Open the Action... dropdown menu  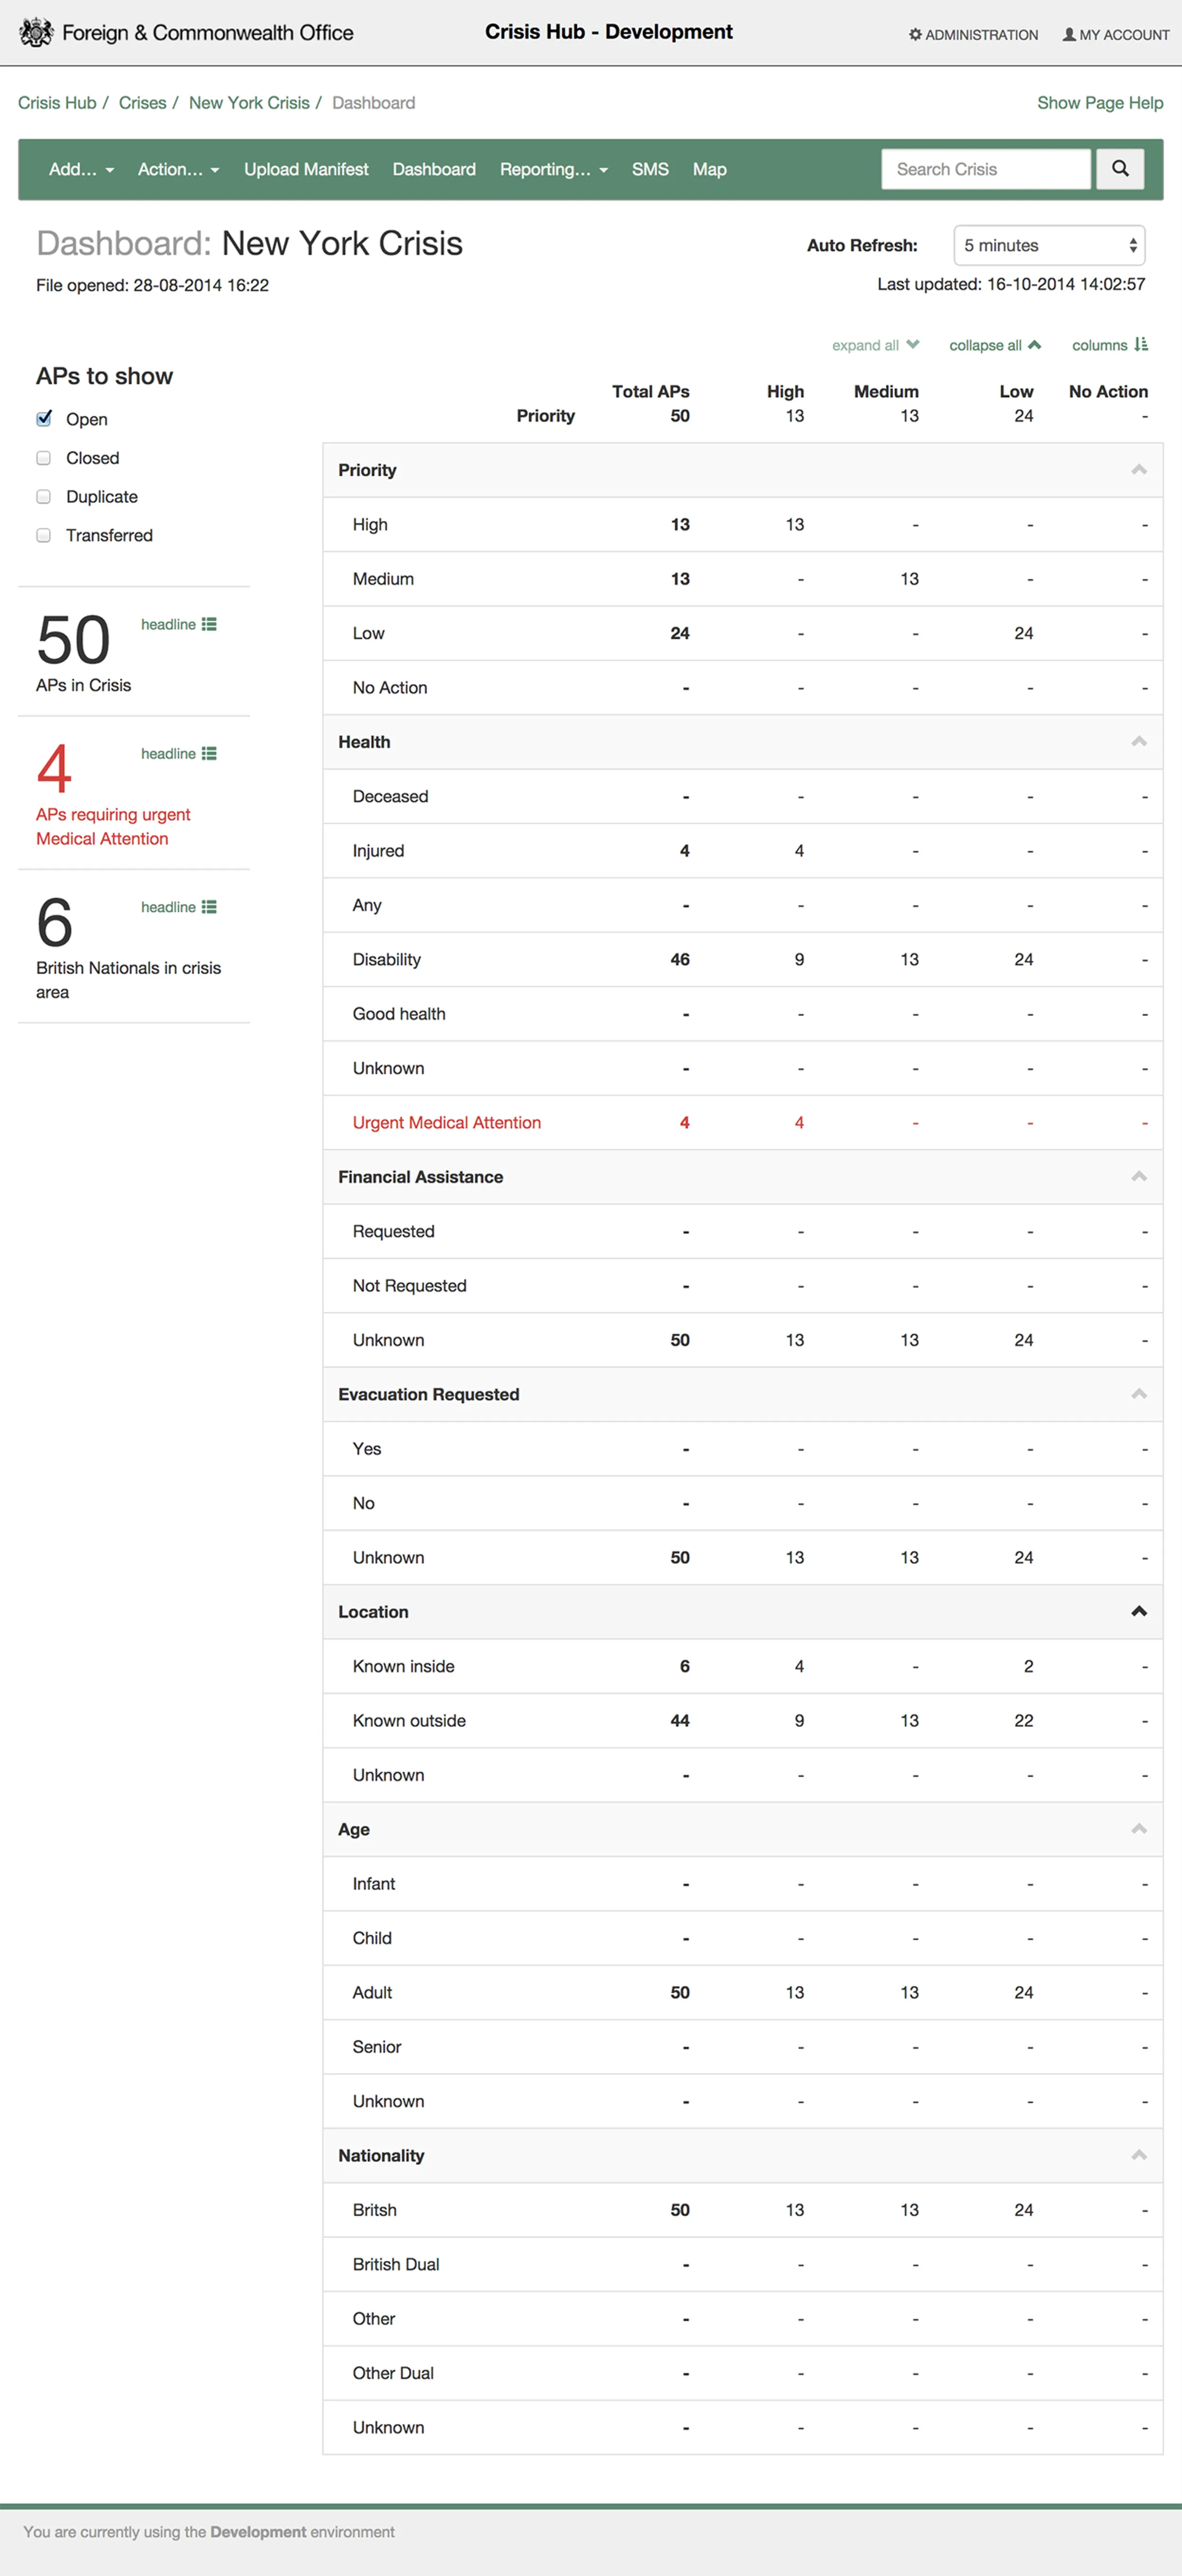(x=178, y=170)
